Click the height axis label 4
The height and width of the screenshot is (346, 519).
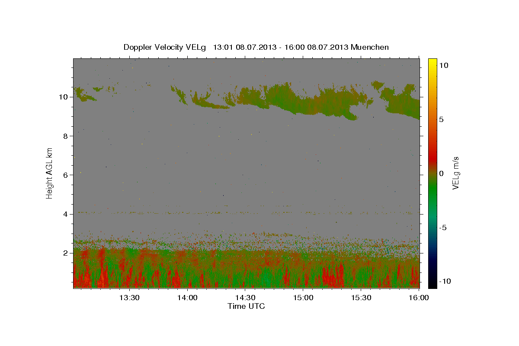coord(66,214)
